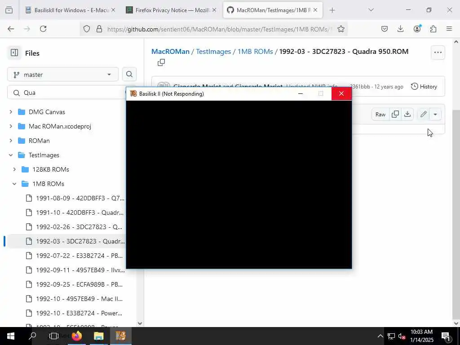
Task: Collapse the TestImages folder
Action: click(x=11, y=155)
